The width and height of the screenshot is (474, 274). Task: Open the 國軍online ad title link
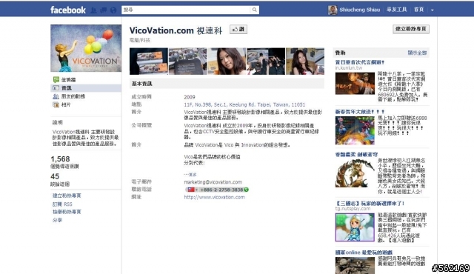[x=364, y=253]
